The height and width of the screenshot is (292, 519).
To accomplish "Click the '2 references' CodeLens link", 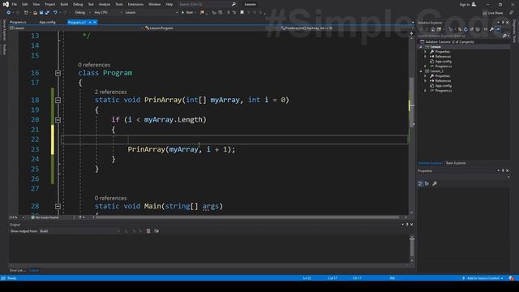I will tap(110, 92).
